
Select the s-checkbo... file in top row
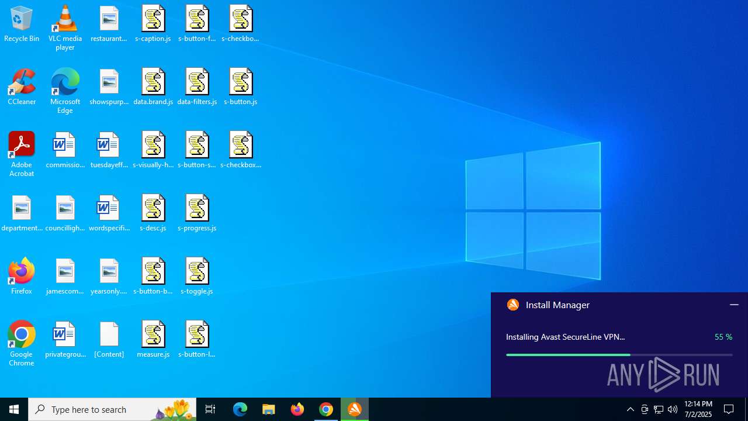click(240, 24)
